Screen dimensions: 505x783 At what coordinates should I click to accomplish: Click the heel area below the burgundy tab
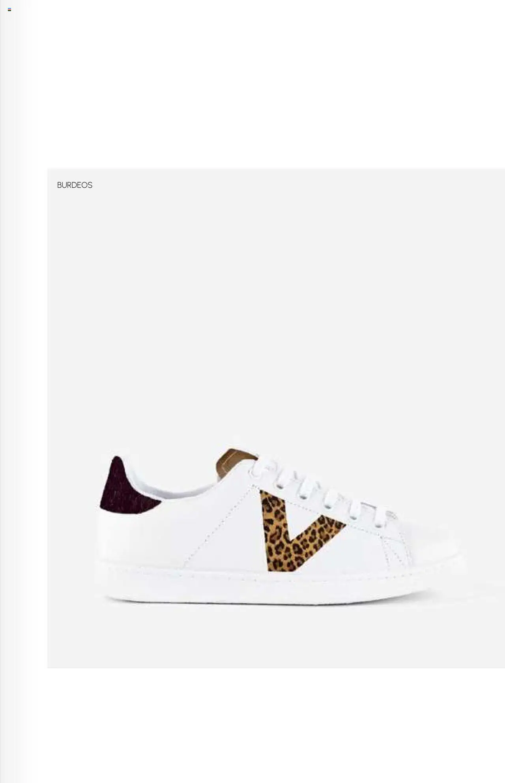[x=126, y=536]
